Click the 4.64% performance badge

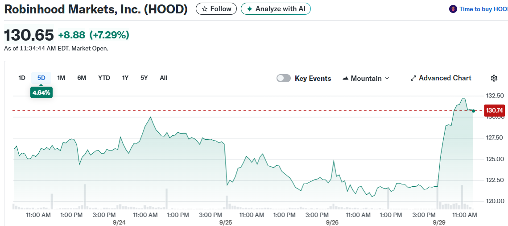pyautogui.click(x=41, y=93)
